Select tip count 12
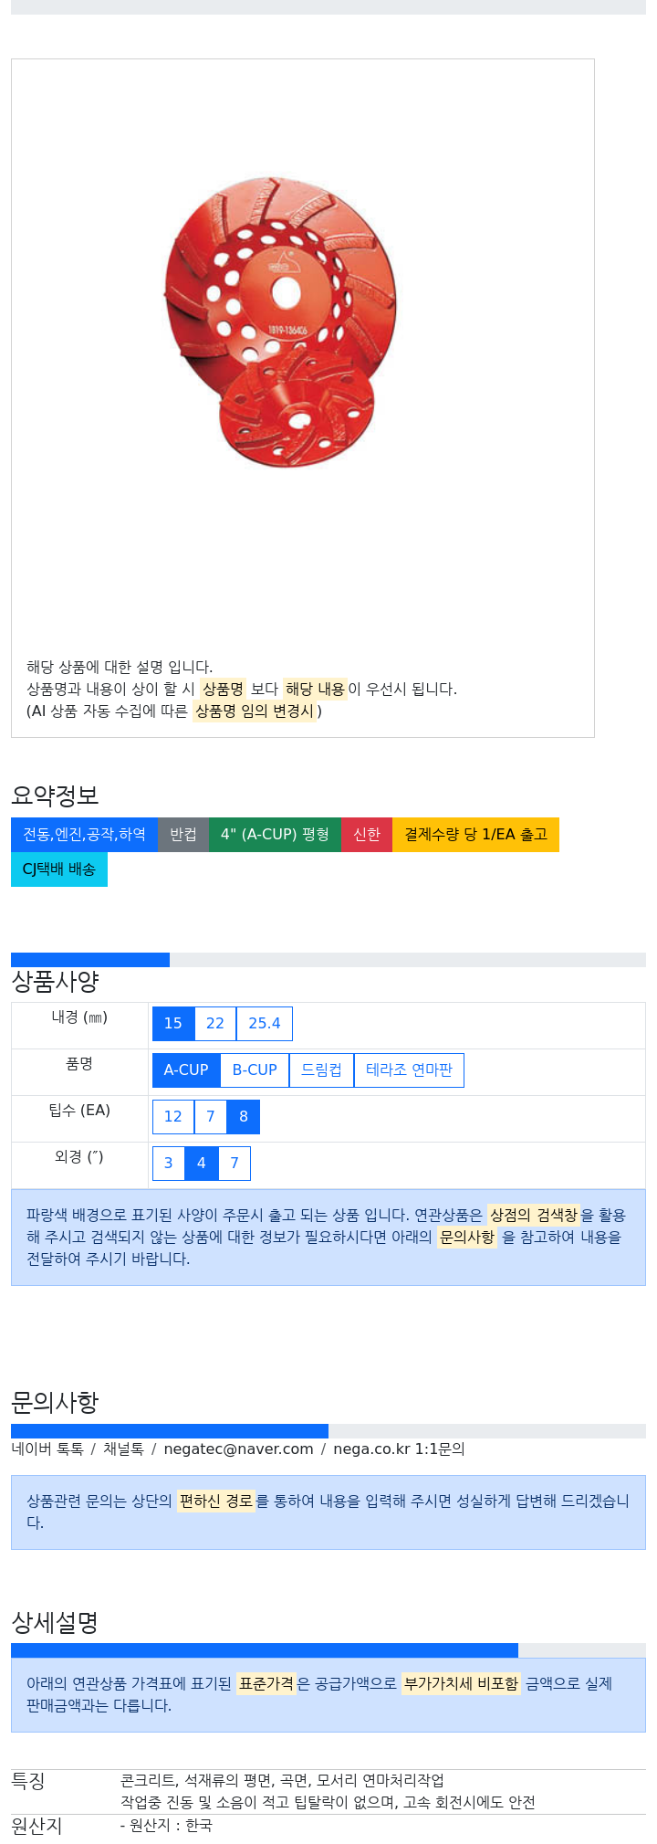This screenshot has width=657, height=1844. click(x=173, y=1116)
